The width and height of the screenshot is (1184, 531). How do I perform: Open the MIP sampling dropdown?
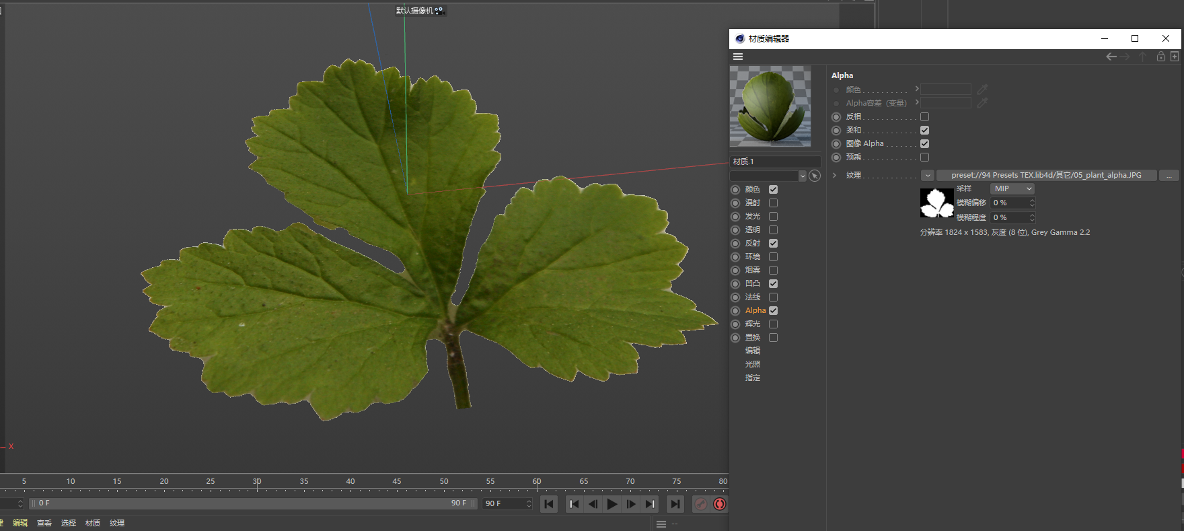point(1012,189)
